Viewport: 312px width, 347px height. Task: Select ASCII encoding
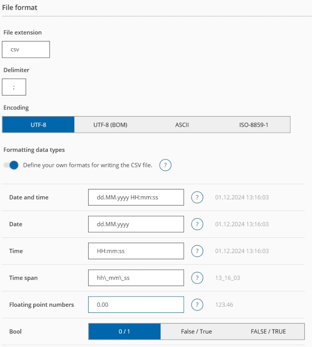pos(182,125)
